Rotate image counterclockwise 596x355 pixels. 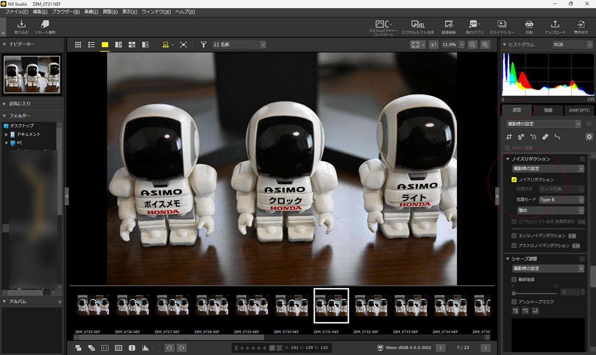point(169,348)
